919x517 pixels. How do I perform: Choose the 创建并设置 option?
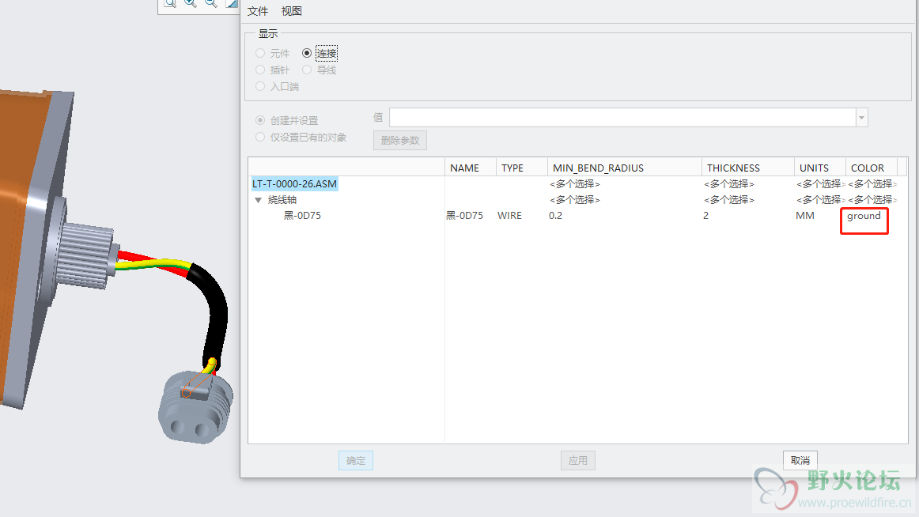click(260, 120)
